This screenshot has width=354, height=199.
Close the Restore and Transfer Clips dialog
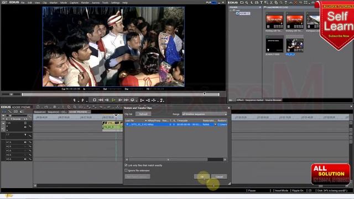tap(228, 108)
